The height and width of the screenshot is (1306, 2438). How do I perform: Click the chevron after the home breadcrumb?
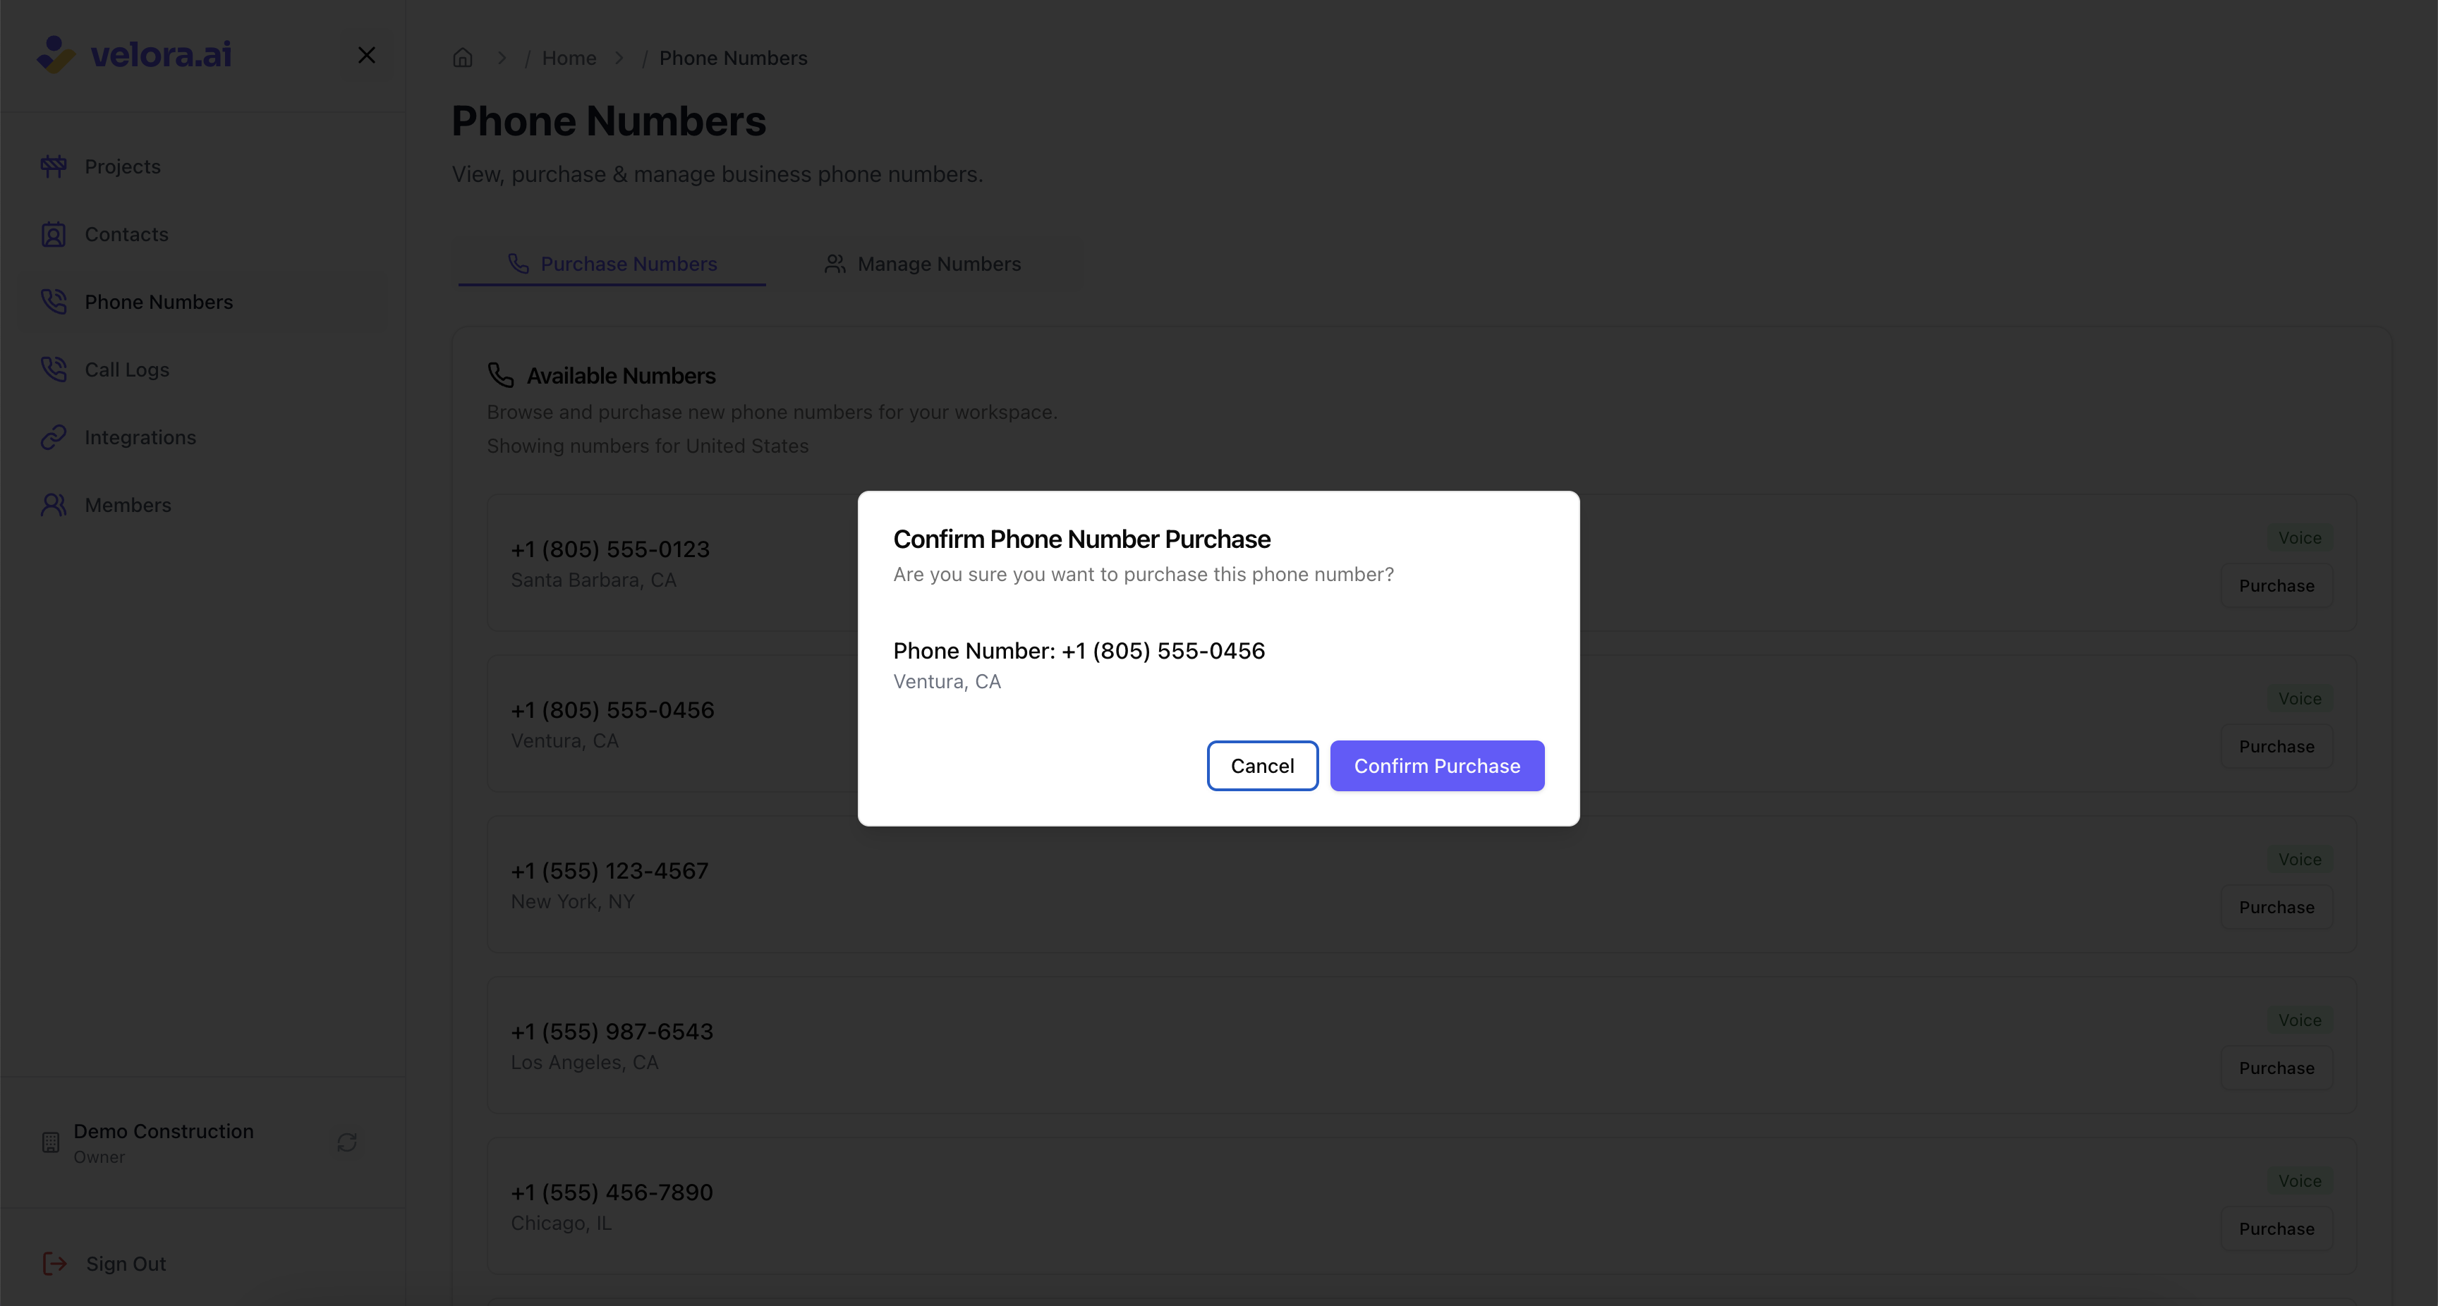point(502,58)
